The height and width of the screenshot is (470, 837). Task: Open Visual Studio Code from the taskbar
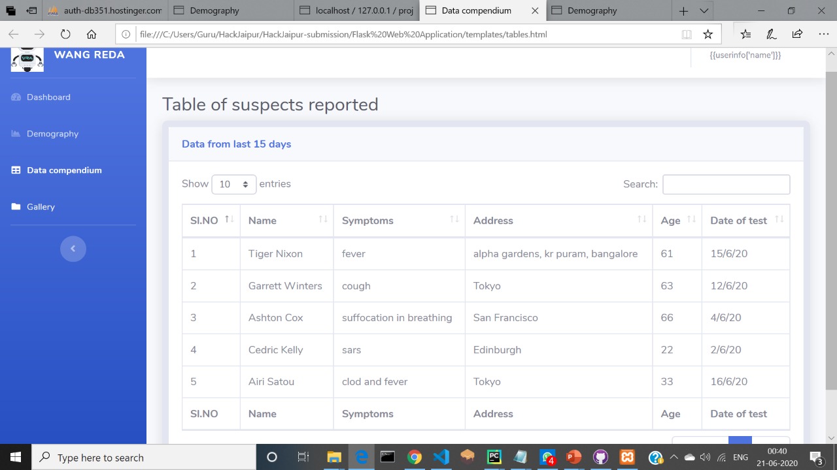click(441, 458)
